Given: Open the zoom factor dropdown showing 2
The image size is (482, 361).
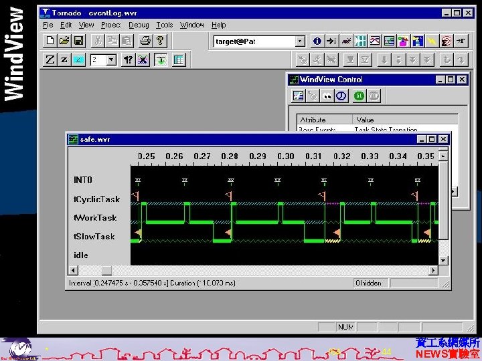Looking at the screenshot, I should 111,60.
